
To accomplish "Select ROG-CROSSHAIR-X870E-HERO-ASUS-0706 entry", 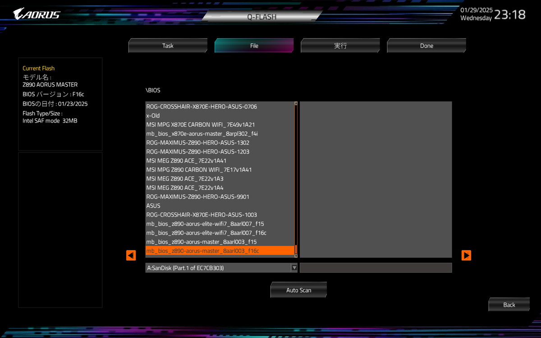I will [220, 106].
